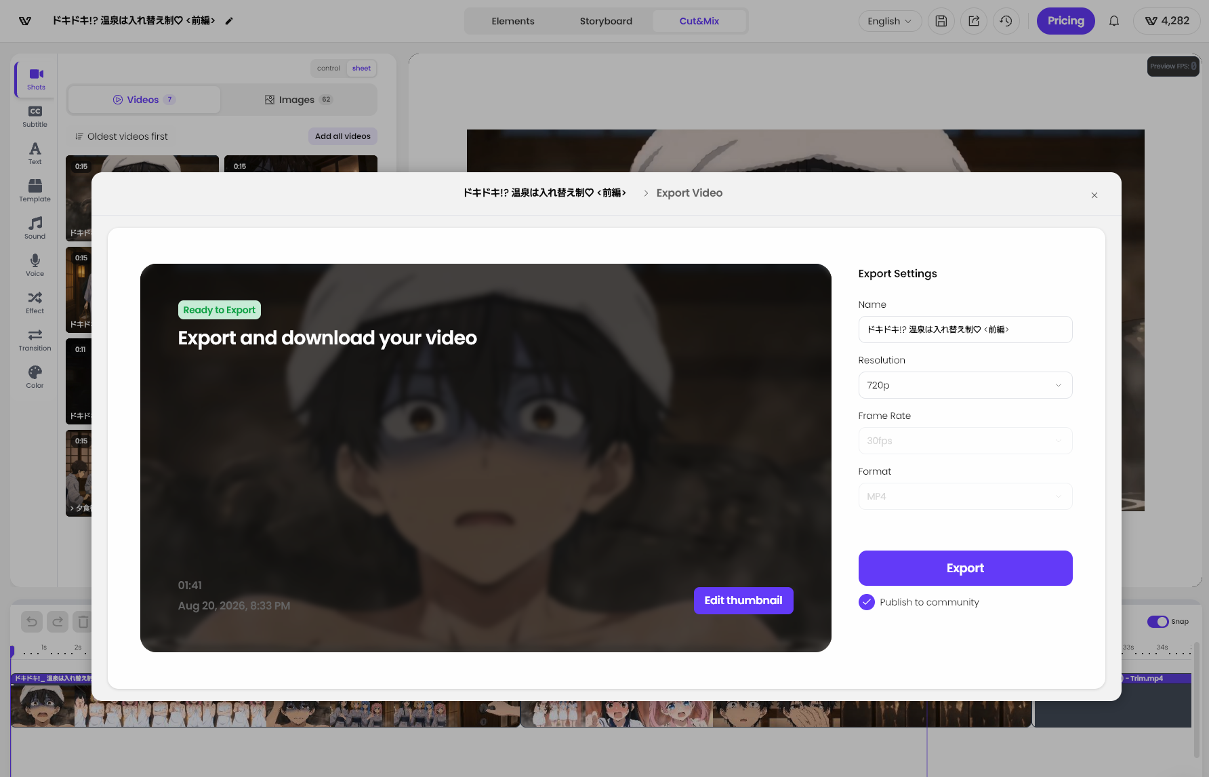This screenshot has height=777, width=1209.
Task: Open the Format MP4 dropdown
Action: pos(965,496)
